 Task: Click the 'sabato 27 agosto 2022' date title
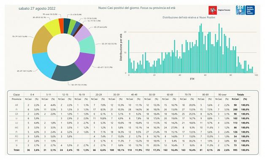pos(37,8)
